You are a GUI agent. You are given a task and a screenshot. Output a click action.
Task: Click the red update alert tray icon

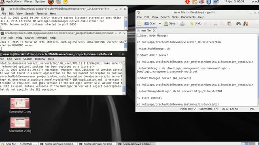[187, 2]
